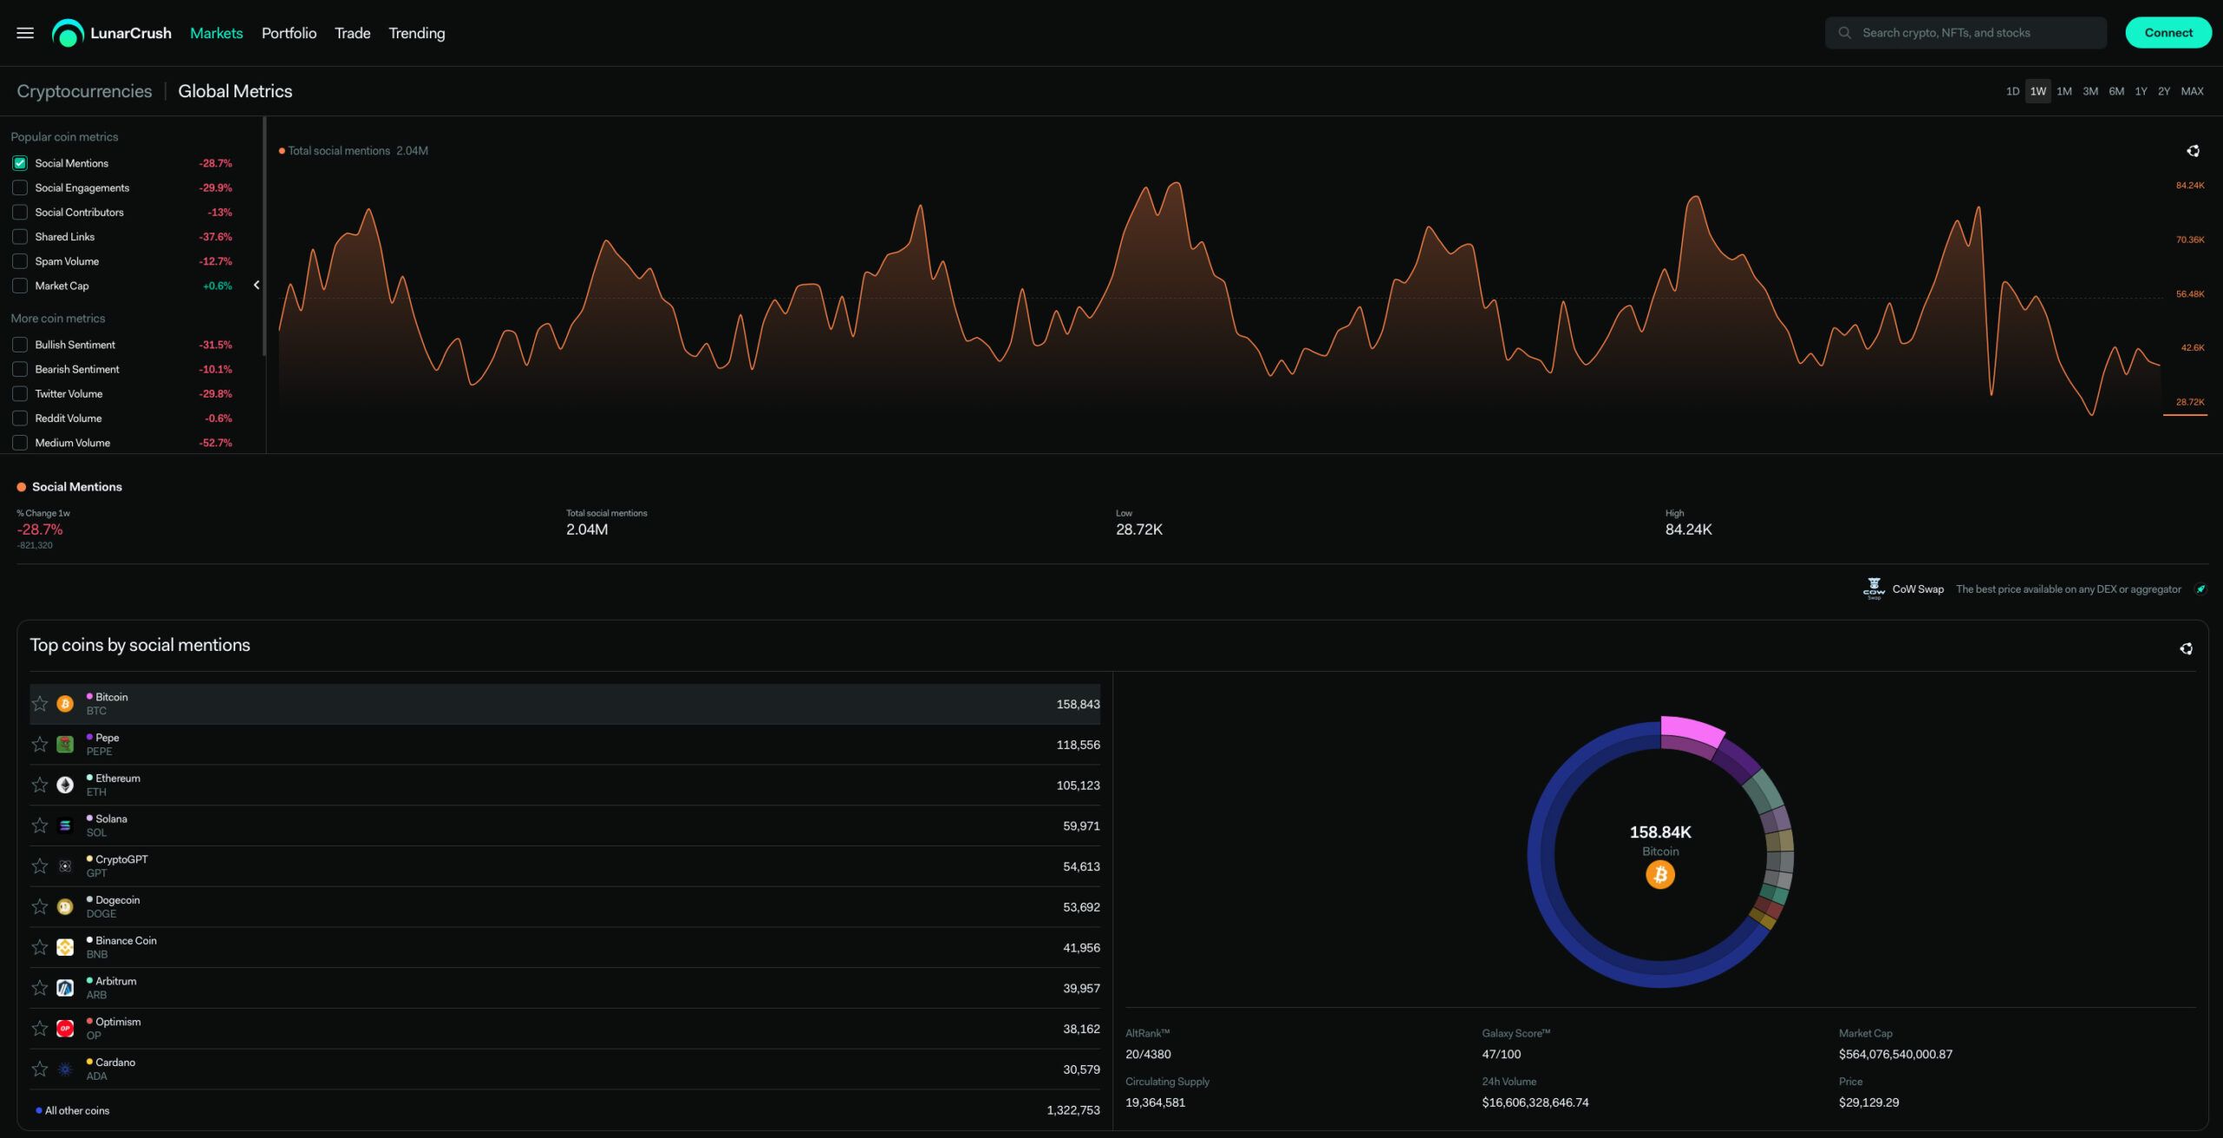Favorite Bitcoin with its star icon
The image size is (2223, 1138).
tap(40, 704)
